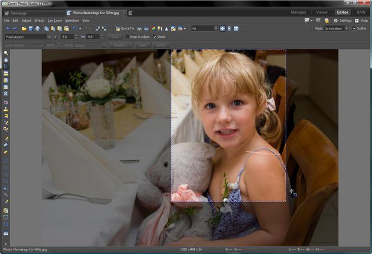Screen dimensions: 372x254
Task: Switch to the Viewer tab
Action: click(322, 12)
